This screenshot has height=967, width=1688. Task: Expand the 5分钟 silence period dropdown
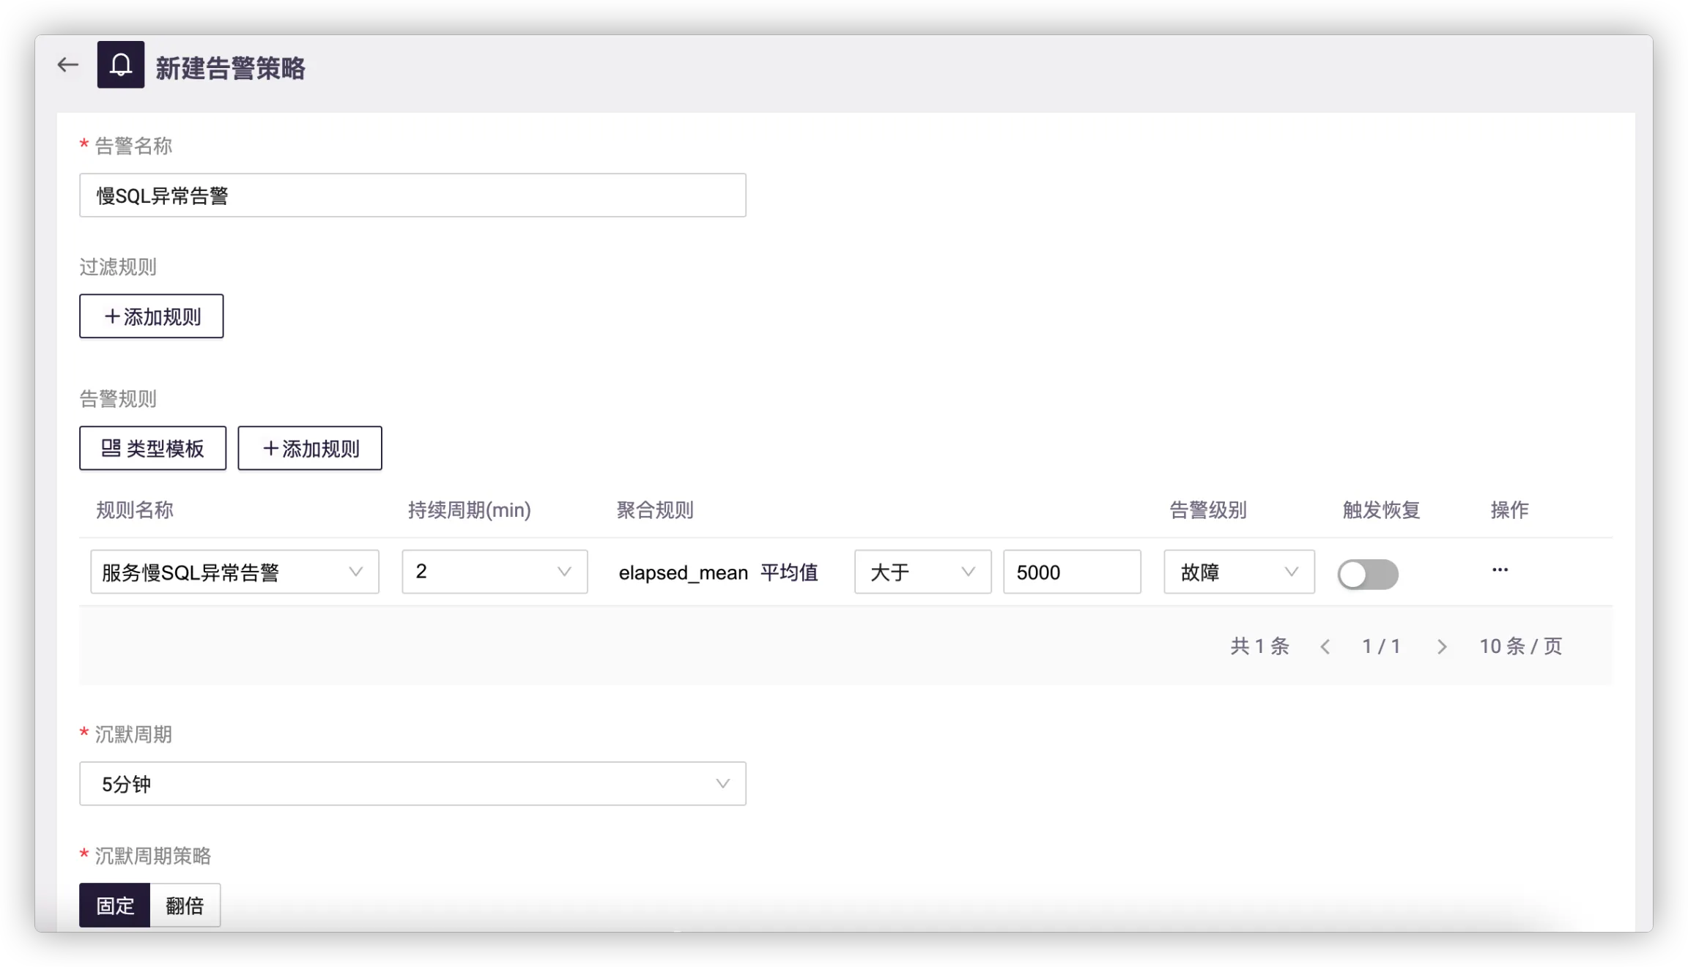pos(412,784)
